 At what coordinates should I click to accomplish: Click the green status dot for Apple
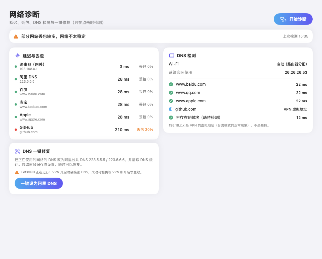click(x=16, y=117)
